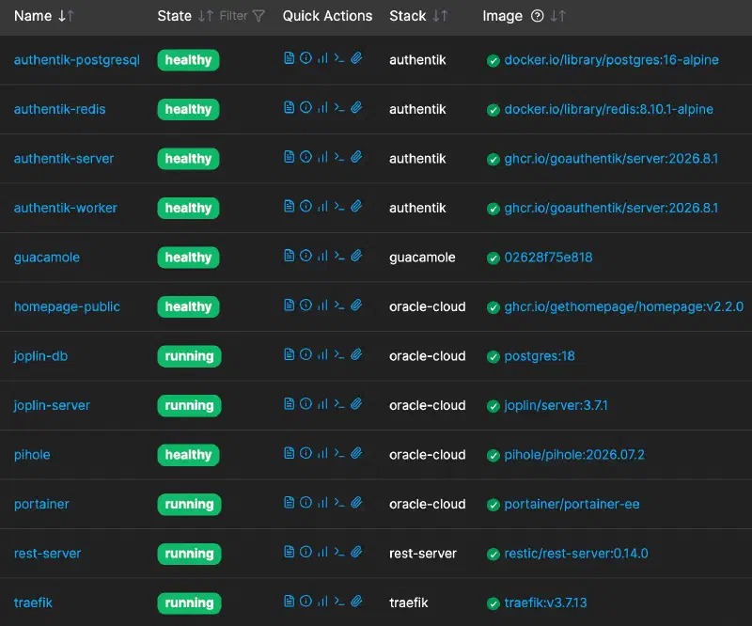Image resolution: width=752 pixels, height=626 pixels.
Task: View stats for guacamole container
Action: coord(322,256)
